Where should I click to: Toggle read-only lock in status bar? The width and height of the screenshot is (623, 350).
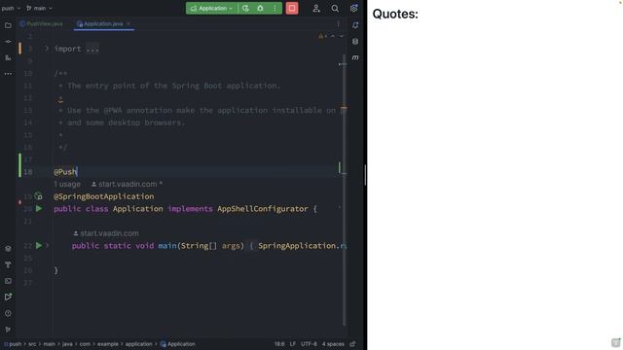352,344
